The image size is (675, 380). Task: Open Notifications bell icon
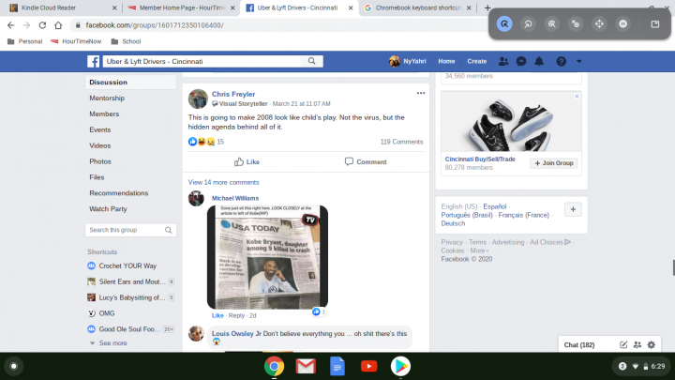pyautogui.click(x=539, y=61)
